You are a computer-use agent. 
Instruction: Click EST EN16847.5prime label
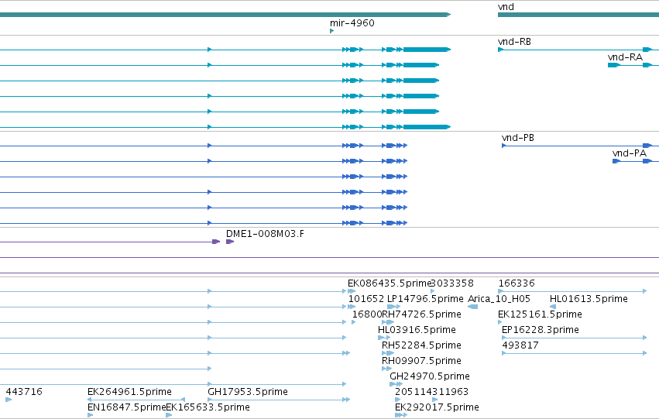(x=127, y=407)
